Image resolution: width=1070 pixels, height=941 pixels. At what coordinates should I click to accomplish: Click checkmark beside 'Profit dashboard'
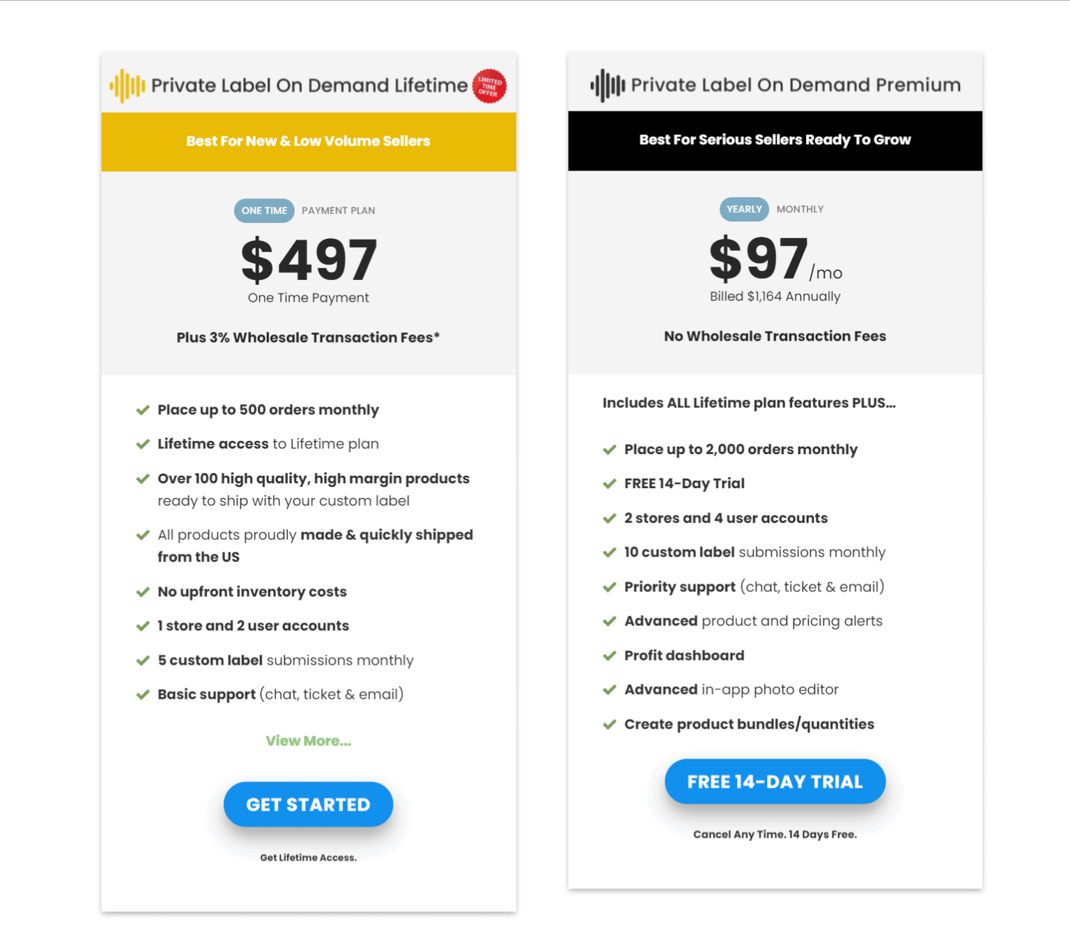[x=610, y=656]
